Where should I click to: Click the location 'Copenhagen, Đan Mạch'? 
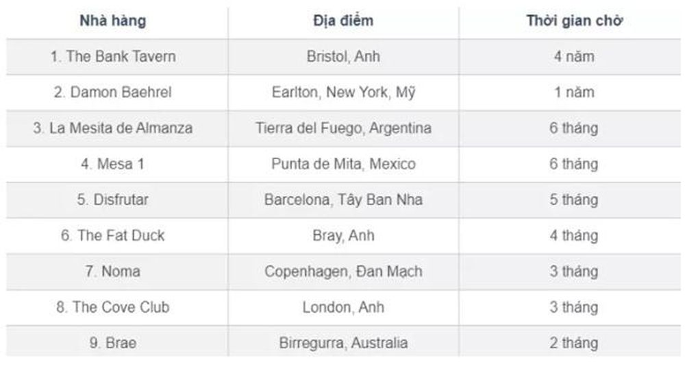point(343,272)
